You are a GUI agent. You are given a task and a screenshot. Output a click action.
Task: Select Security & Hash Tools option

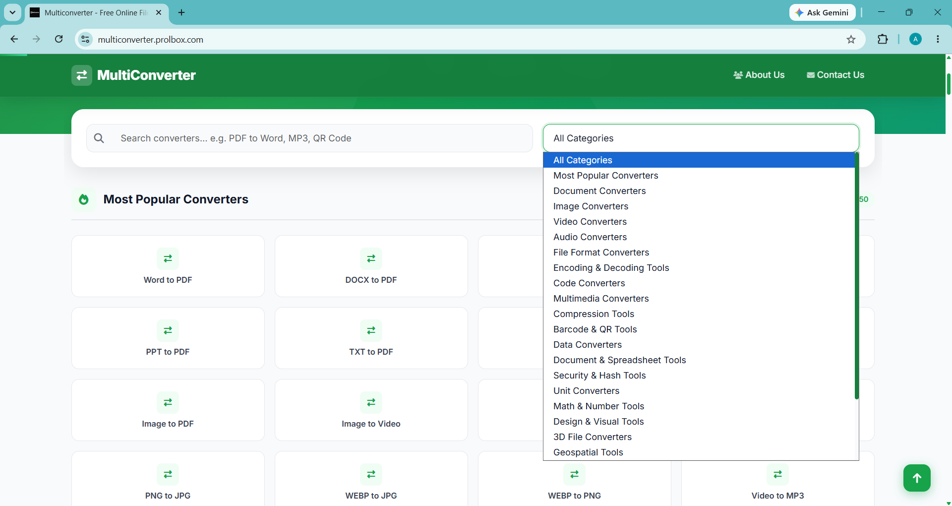click(699, 376)
